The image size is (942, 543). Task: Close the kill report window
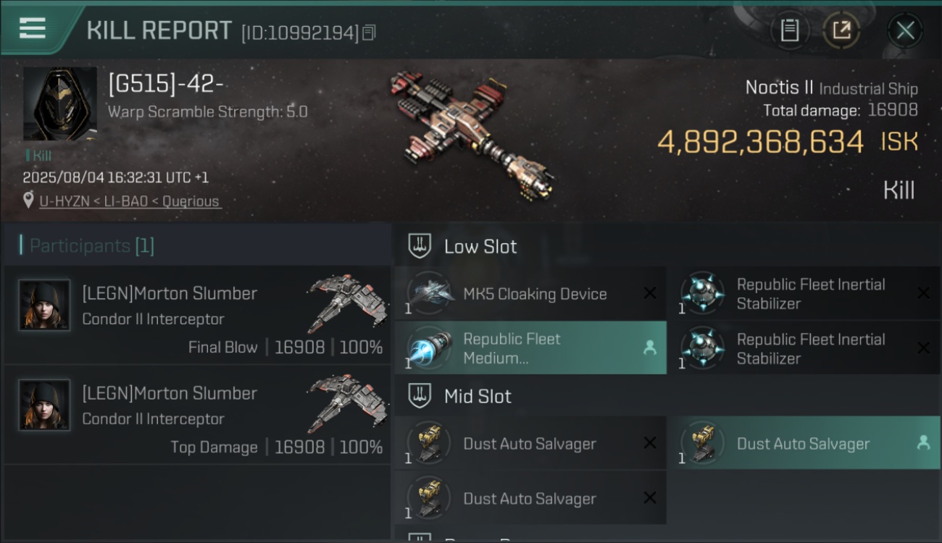click(x=905, y=30)
